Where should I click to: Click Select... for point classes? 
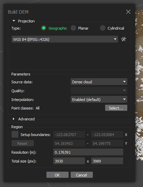[x=116, y=108]
